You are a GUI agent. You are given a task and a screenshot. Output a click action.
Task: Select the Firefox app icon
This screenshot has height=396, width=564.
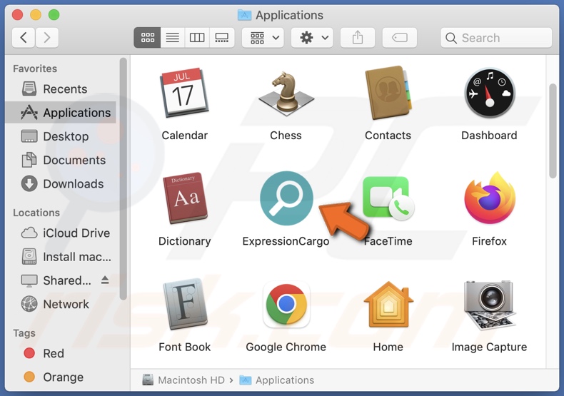click(x=490, y=198)
